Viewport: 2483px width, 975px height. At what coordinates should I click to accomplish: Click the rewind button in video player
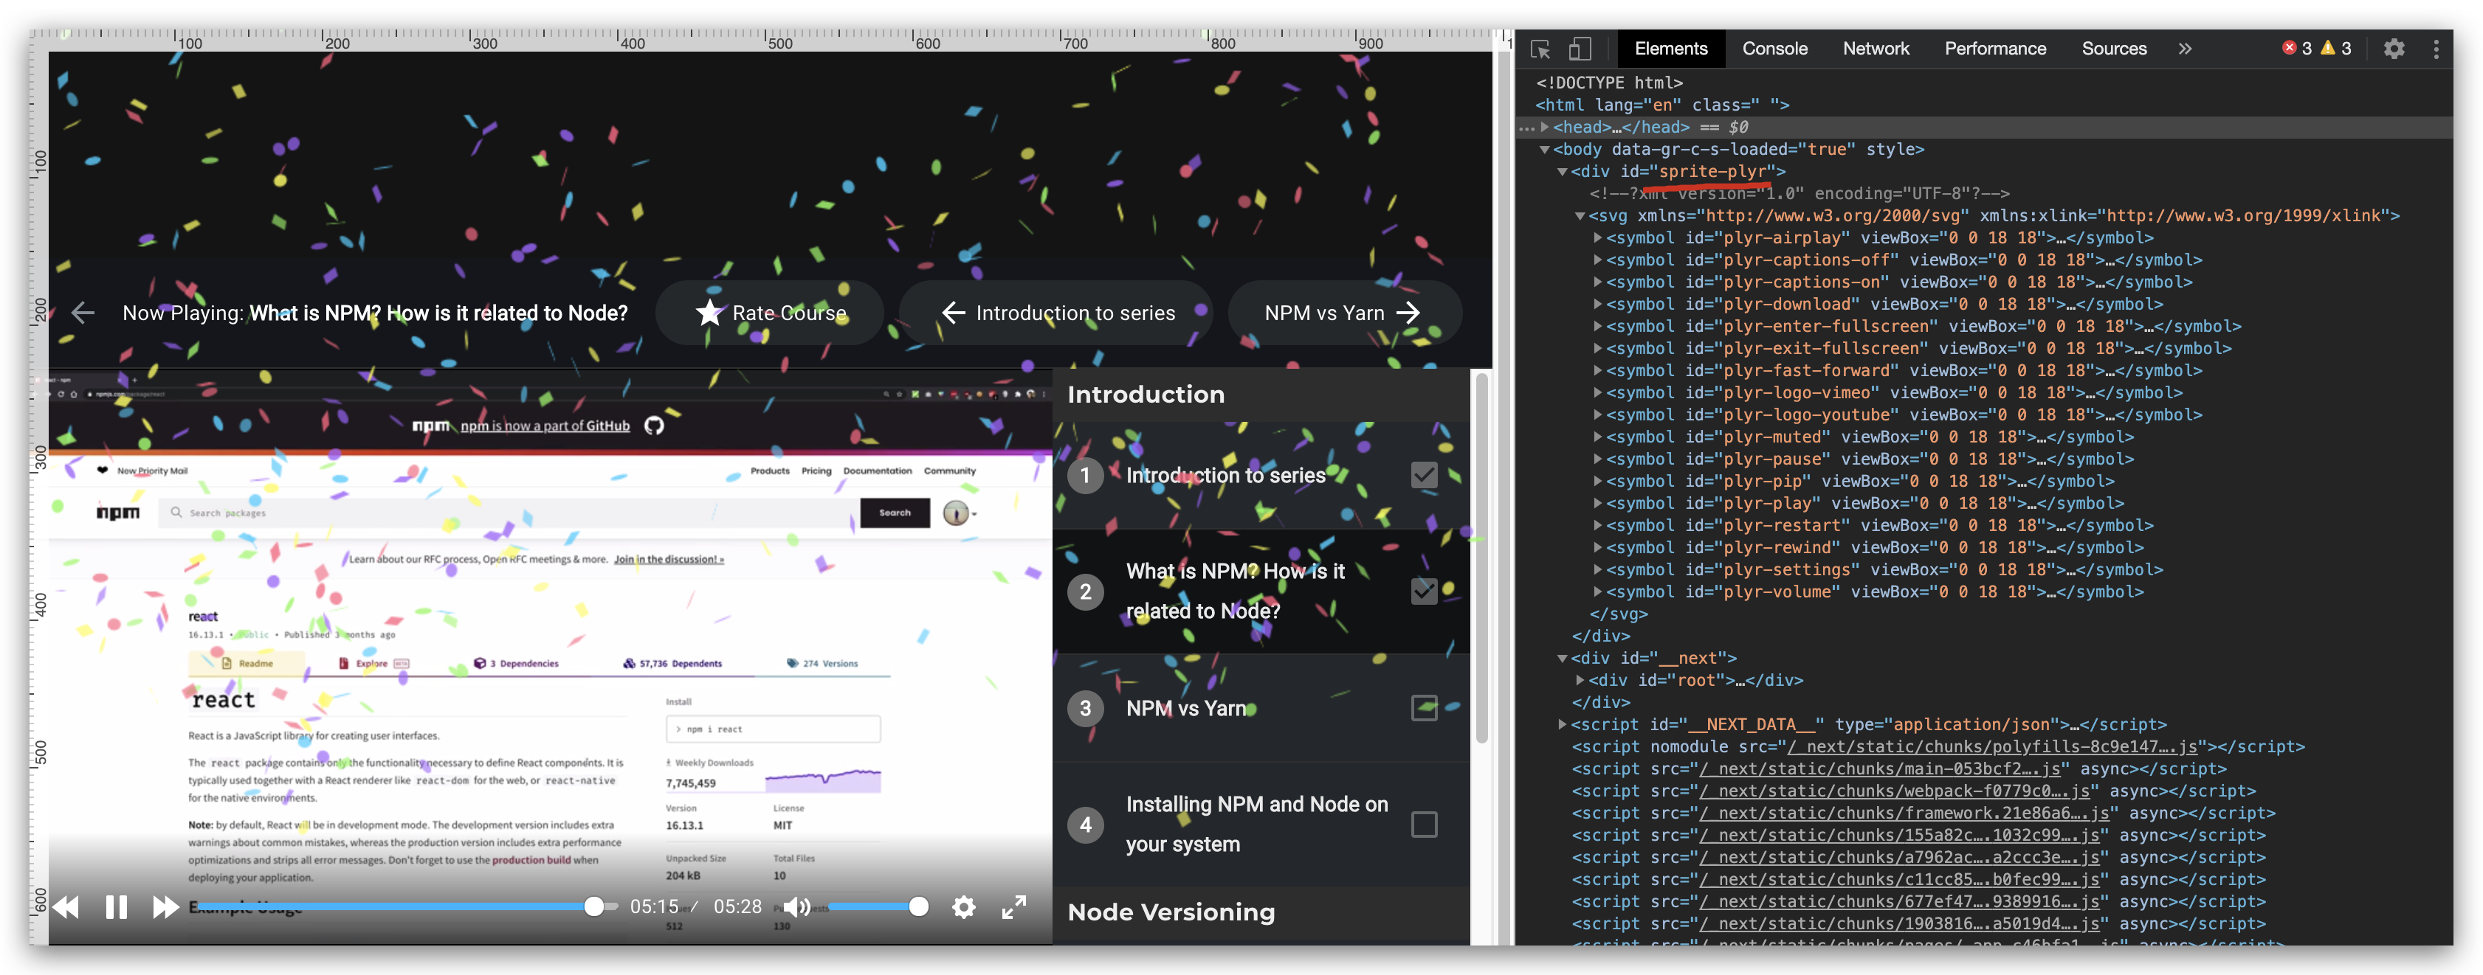[66, 906]
